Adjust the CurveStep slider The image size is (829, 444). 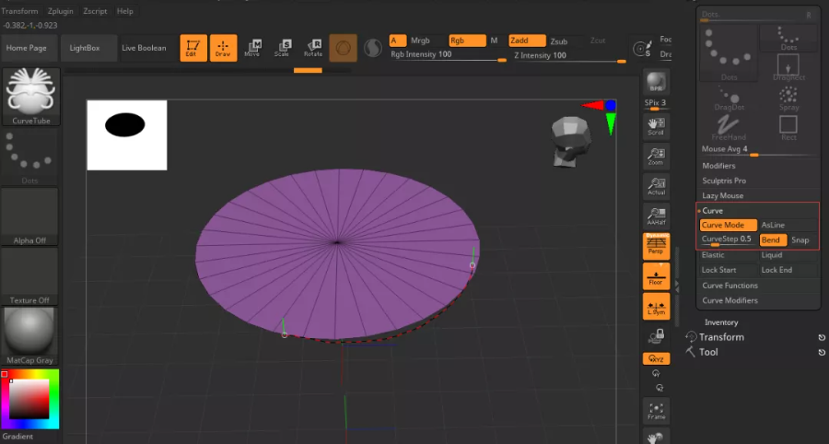pyautogui.click(x=728, y=240)
